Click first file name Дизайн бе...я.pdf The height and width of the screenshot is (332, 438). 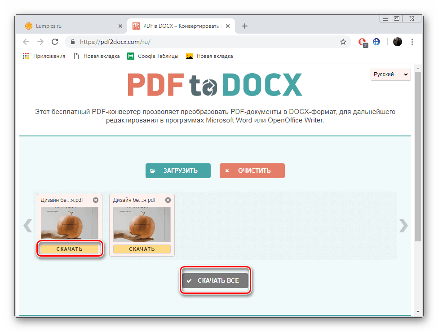[x=62, y=200]
